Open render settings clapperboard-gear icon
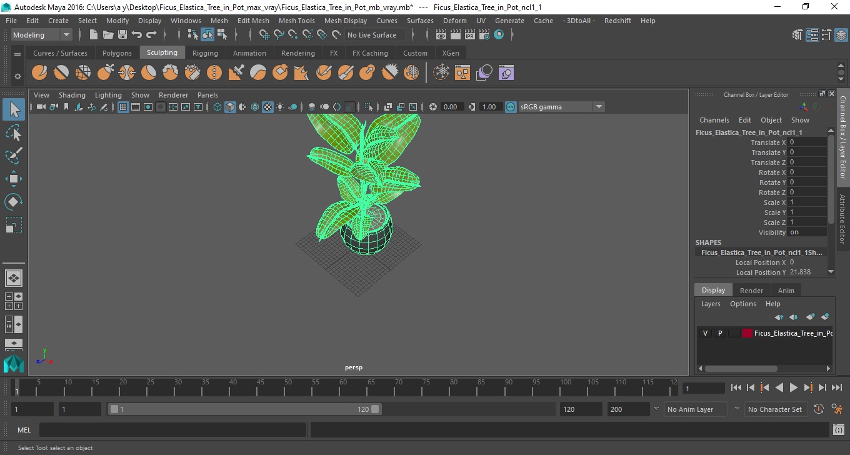Image resolution: width=850 pixels, height=455 pixels. point(485,35)
